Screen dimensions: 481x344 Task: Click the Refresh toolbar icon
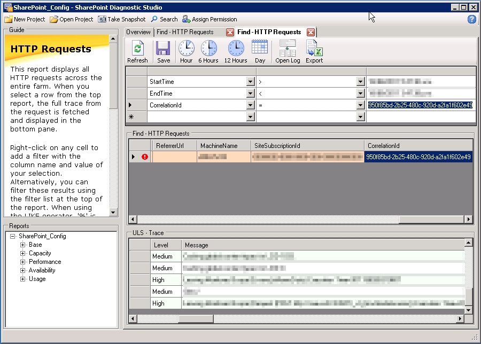(x=137, y=52)
